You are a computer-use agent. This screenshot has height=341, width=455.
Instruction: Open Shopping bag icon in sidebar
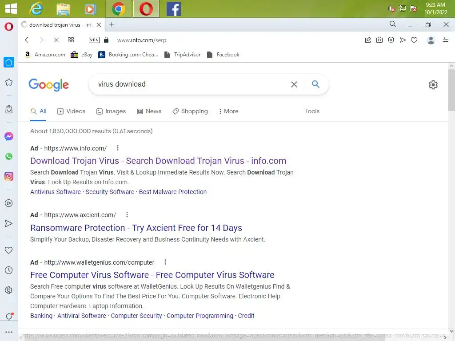[x=9, y=109]
